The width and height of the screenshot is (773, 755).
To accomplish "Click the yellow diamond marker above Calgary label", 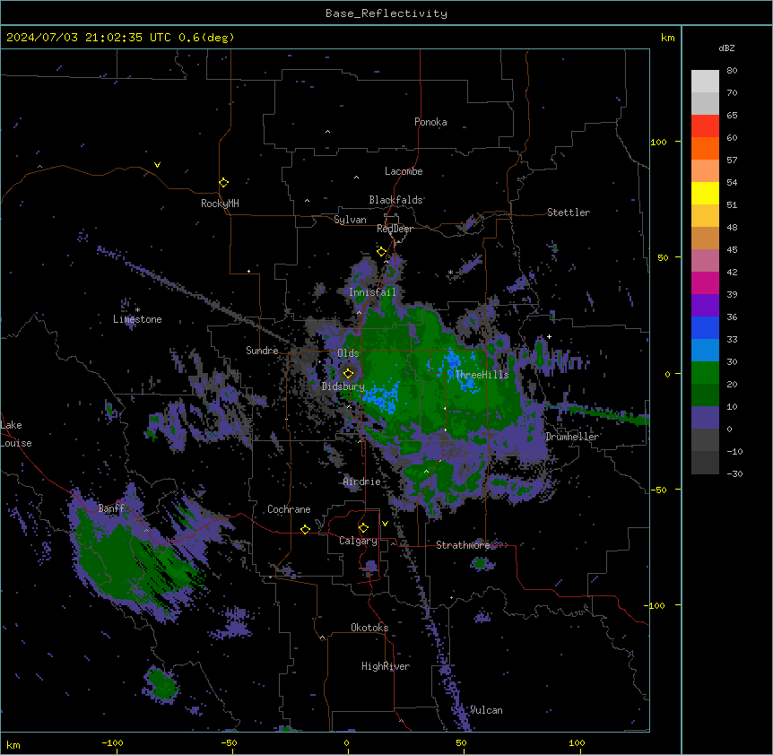I will click(x=363, y=528).
